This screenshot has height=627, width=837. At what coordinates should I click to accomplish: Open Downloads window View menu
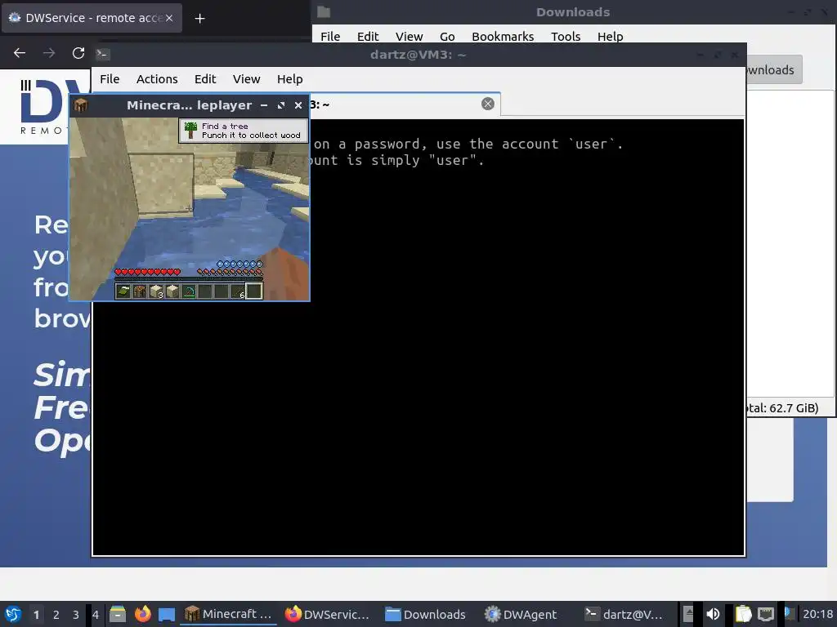click(409, 36)
